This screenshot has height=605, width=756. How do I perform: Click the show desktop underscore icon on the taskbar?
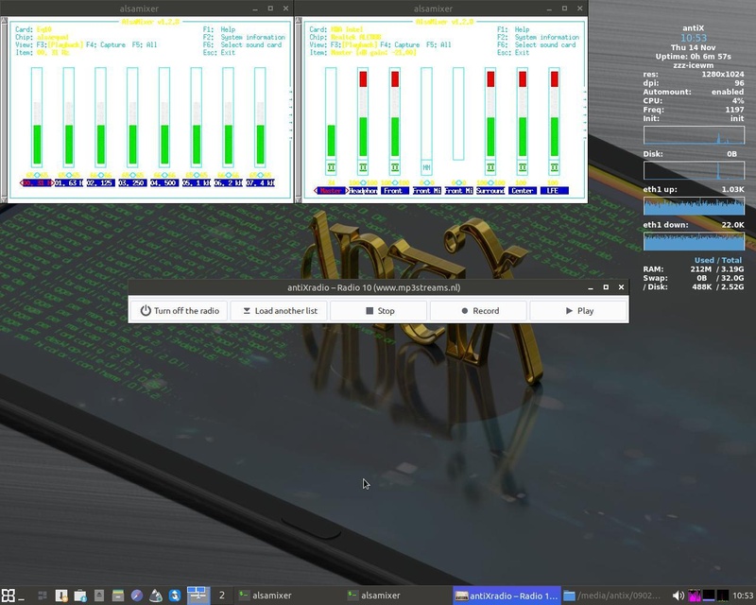[22, 599]
